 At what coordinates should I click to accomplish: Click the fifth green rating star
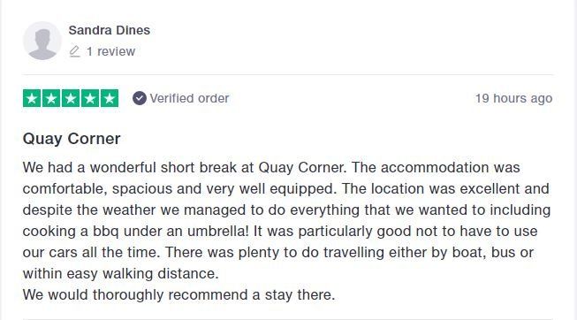click(110, 98)
